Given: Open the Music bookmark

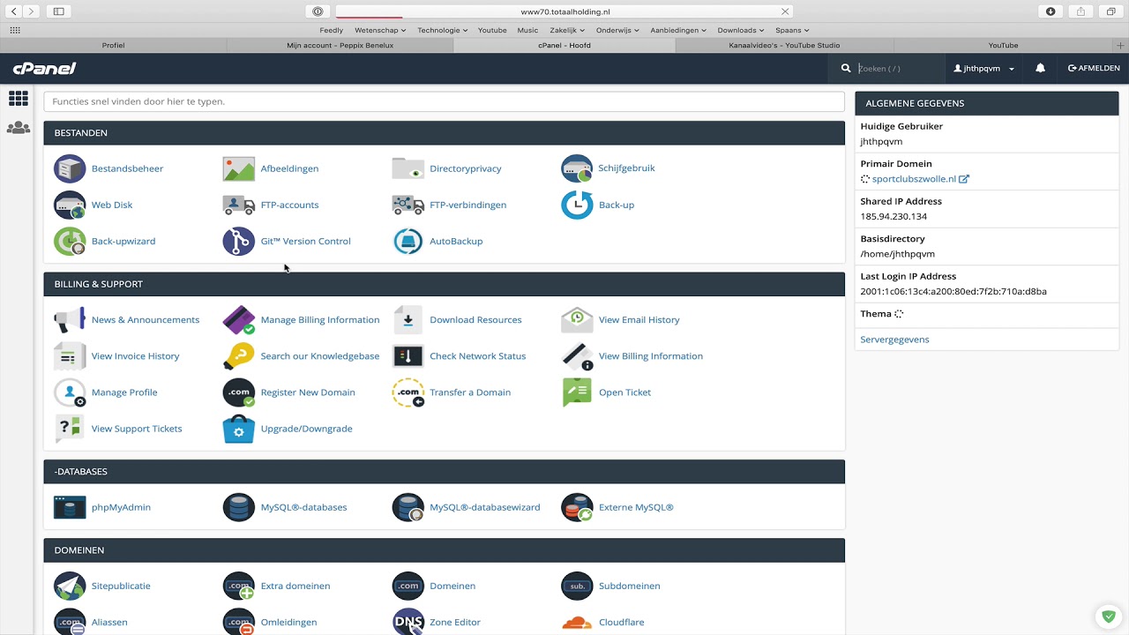Looking at the screenshot, I should pos(527,30).
